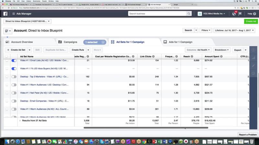Open the charts icon in right sidebar

click(253, 58)
